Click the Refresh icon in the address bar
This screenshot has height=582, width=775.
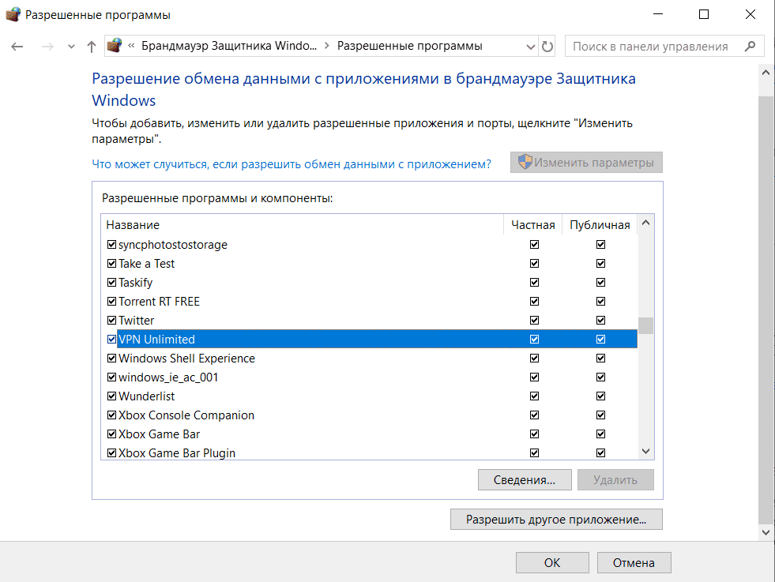tap(548, 46)
